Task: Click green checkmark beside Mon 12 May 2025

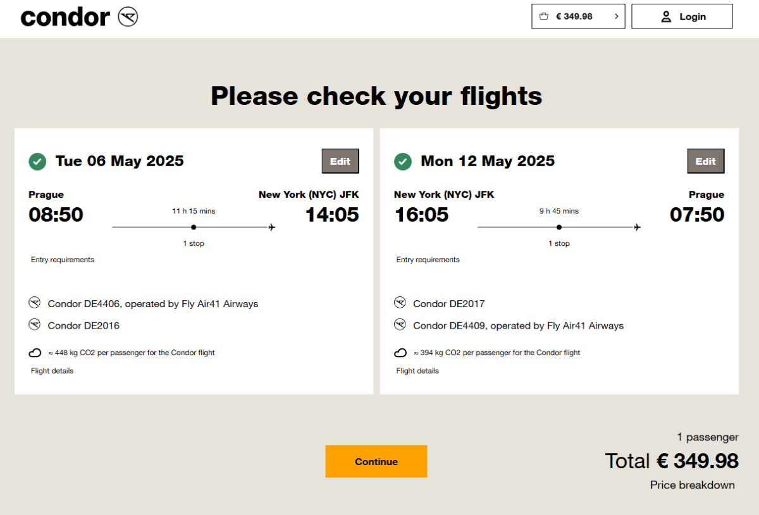Action: point(403,162)
